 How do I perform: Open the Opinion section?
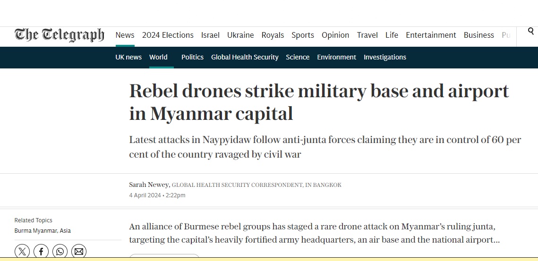(335, 35)
